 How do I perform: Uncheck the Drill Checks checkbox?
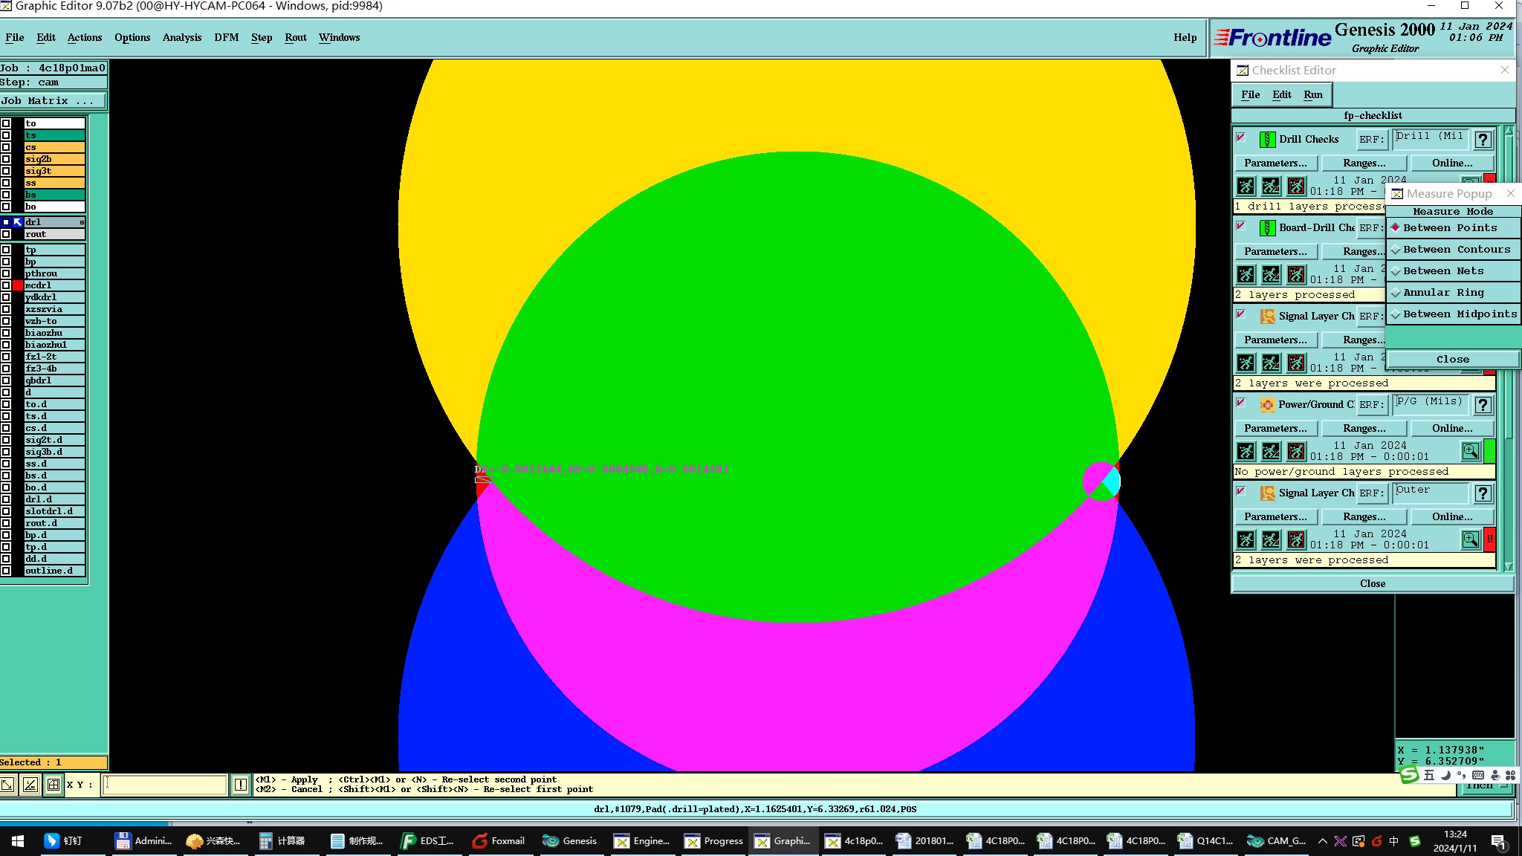(x=1240, y=137)
